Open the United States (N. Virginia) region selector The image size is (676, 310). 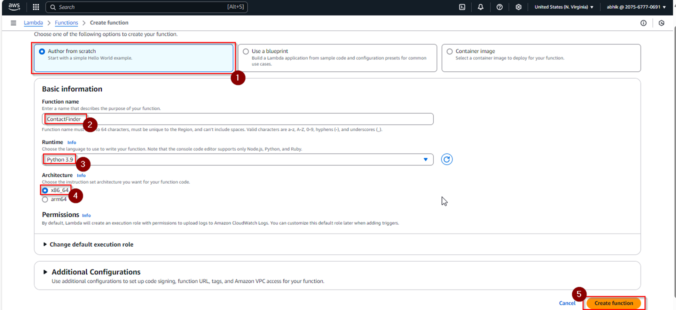click(x=564, y=7)
